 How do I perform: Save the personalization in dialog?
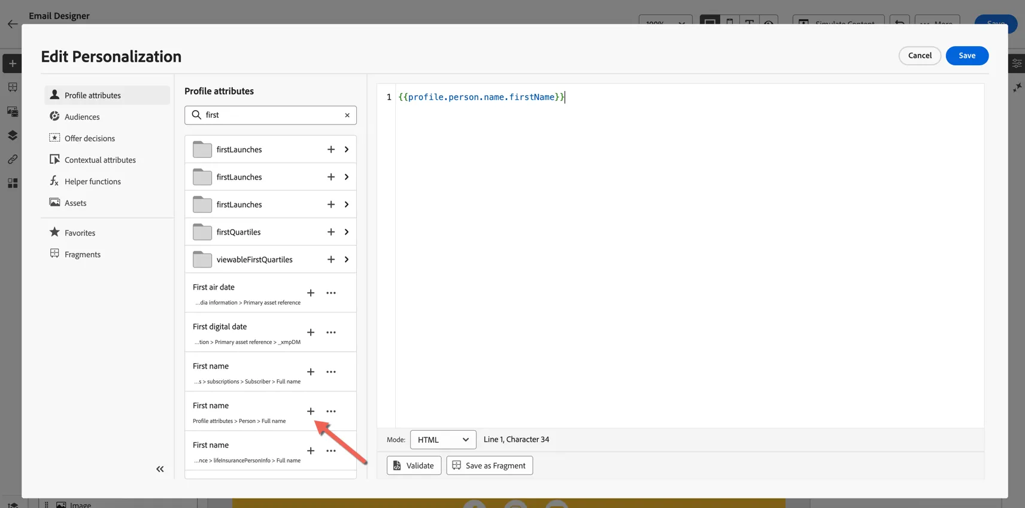(x=967, y=56)
